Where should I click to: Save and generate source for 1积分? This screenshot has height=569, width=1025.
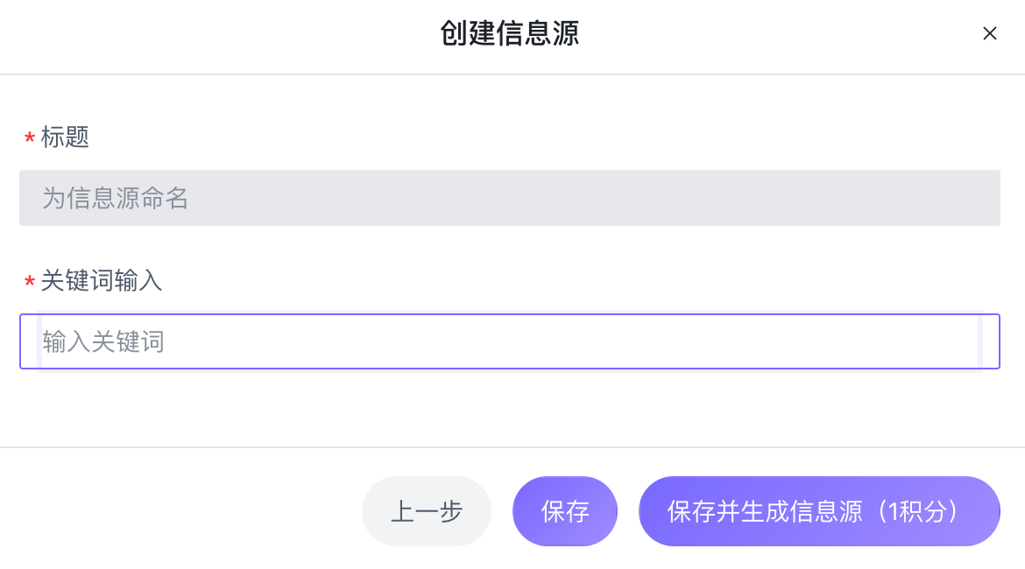tap(819, 511)
